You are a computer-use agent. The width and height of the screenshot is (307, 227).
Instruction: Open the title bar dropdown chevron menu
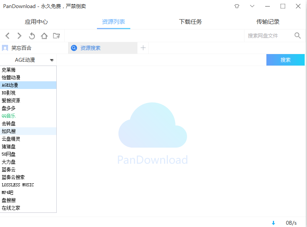tap(252, 6)
